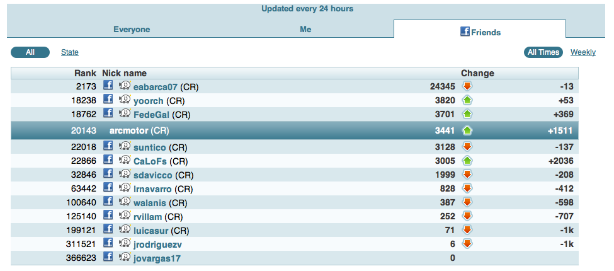
Task: Click green up arrow in CaLoFs row
Action: (x=467, y=161)
